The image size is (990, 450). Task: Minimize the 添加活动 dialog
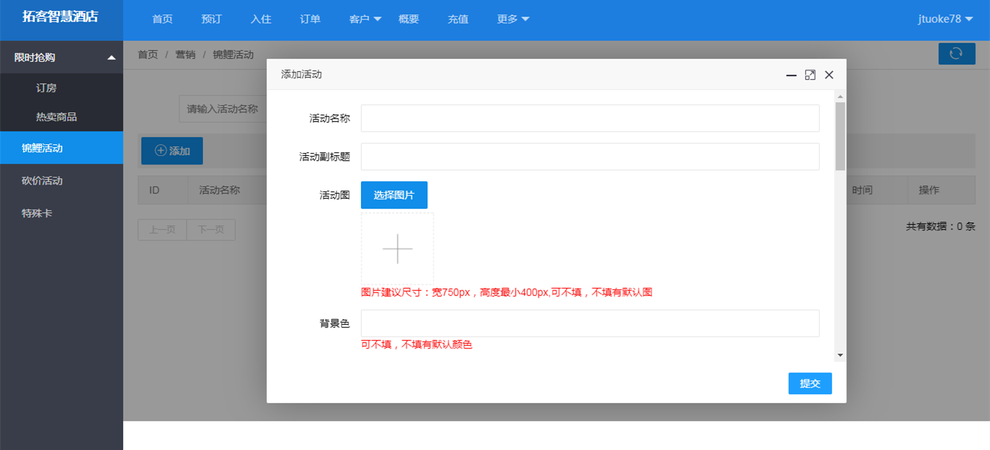click(791, 75)
